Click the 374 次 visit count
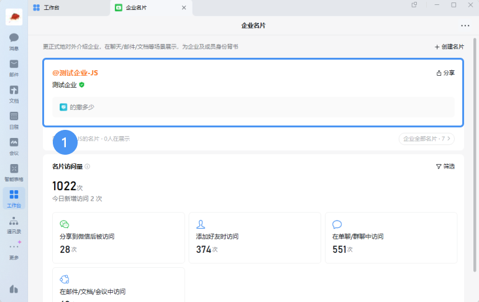The width and height of the screenshot is (479, 302). pos(207,249)
